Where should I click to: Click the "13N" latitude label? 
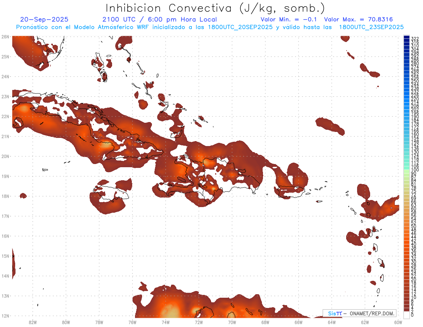pos(5,296)
